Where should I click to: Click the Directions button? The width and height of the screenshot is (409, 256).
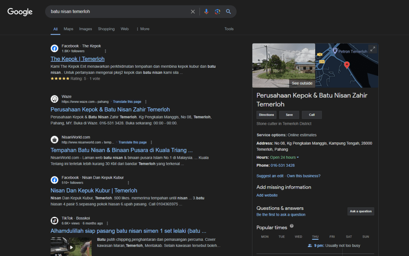[x=266, y=115]
